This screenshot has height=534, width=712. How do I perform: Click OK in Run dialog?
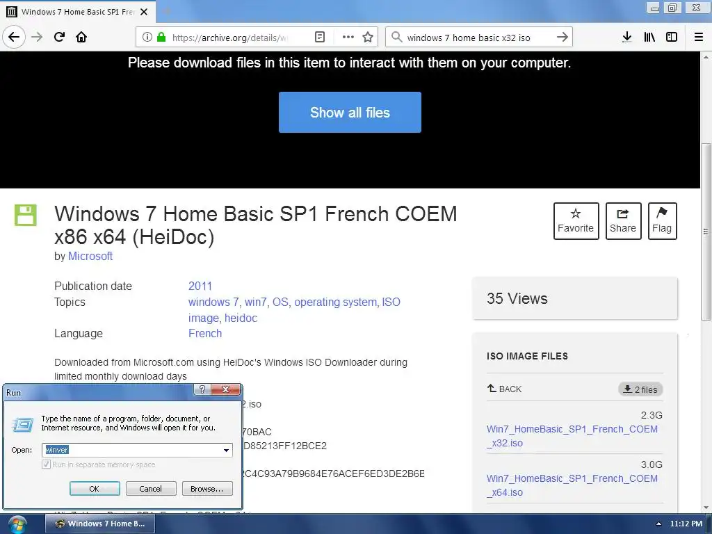click(x=95, y=489)
